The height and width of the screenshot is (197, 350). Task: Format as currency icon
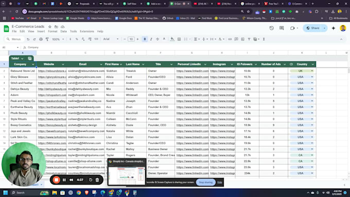click(x=71, y=39)
